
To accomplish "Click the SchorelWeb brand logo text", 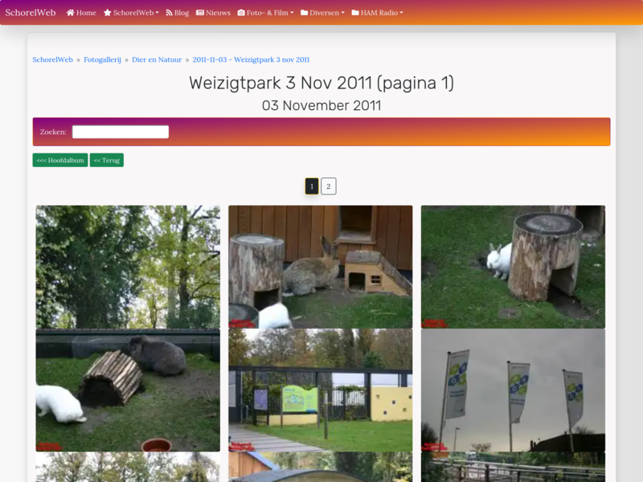I will click(31, 13).
